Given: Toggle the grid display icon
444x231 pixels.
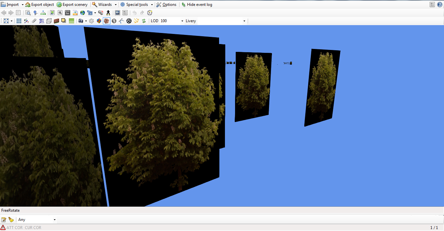Looking at the screenshot, I should [x=19, y=21].
